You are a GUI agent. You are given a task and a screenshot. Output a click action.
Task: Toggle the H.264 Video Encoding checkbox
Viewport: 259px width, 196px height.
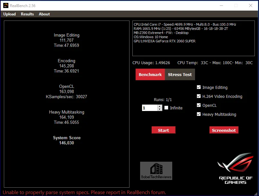[199, 96]
